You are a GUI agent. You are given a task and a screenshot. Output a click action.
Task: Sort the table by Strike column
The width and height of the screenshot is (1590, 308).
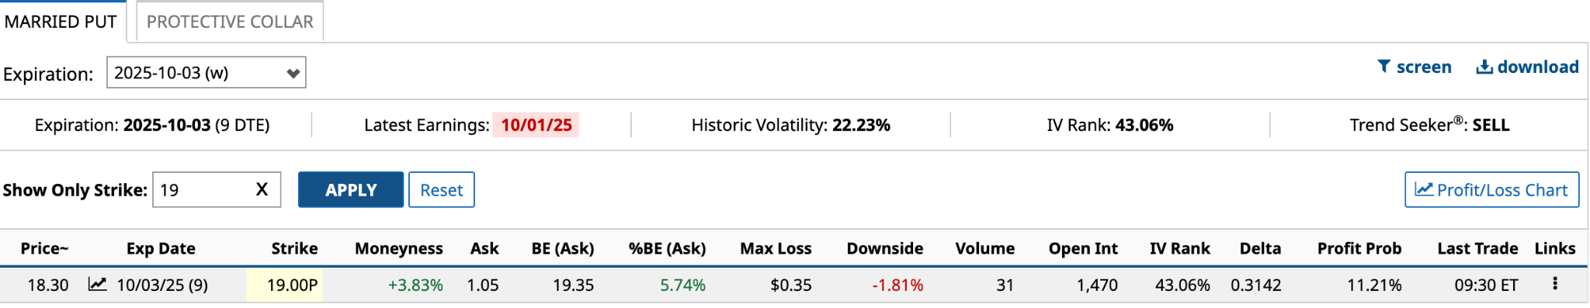(294, 248)
